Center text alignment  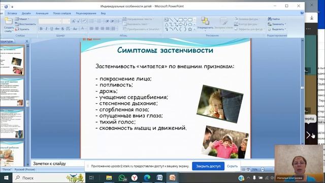[97, 28]
